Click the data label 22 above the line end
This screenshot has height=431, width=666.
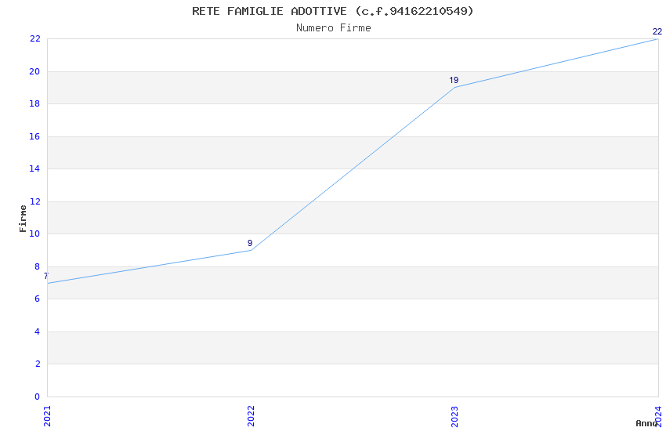point(657,32)
